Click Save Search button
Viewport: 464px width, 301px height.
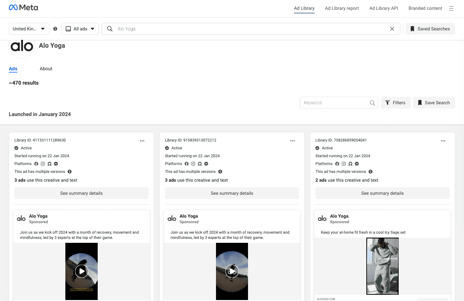tap(434, 103)
